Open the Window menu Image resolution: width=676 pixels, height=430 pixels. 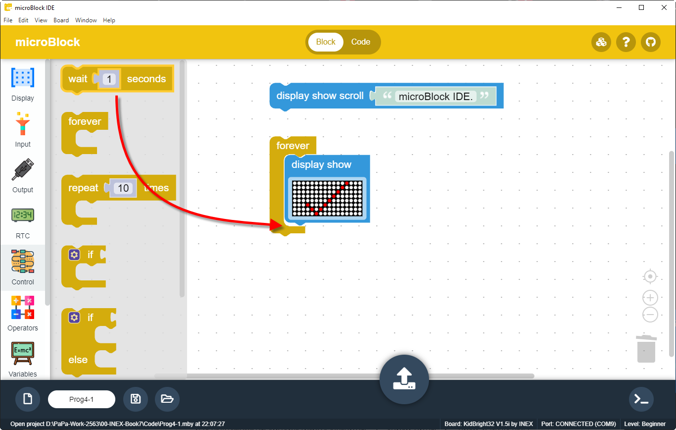pos(86,20)
